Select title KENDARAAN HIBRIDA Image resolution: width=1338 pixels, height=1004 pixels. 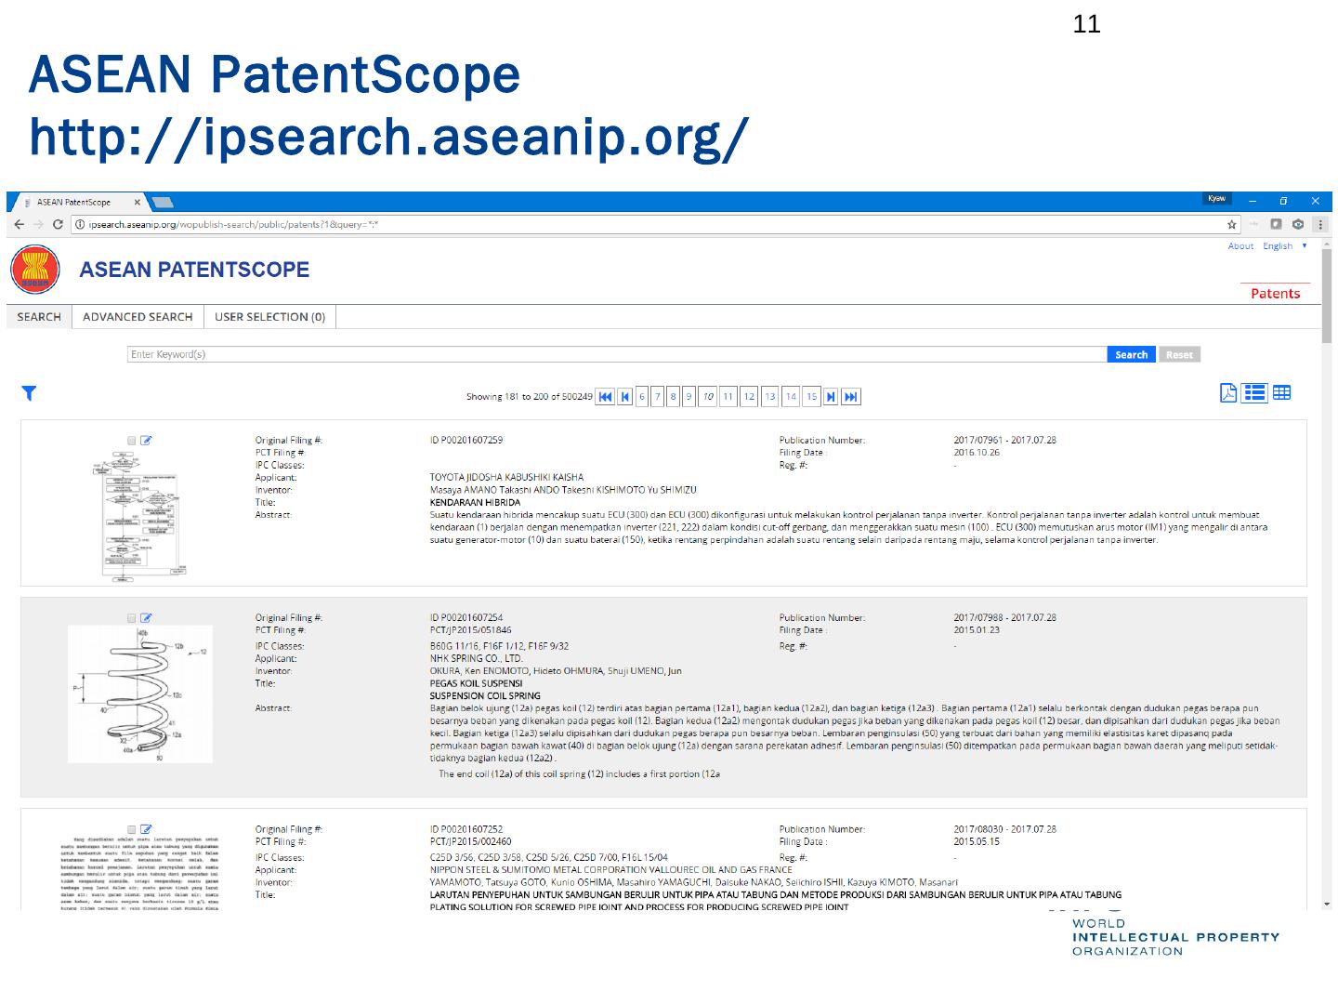pyautogui.click(x=475, y=502)
